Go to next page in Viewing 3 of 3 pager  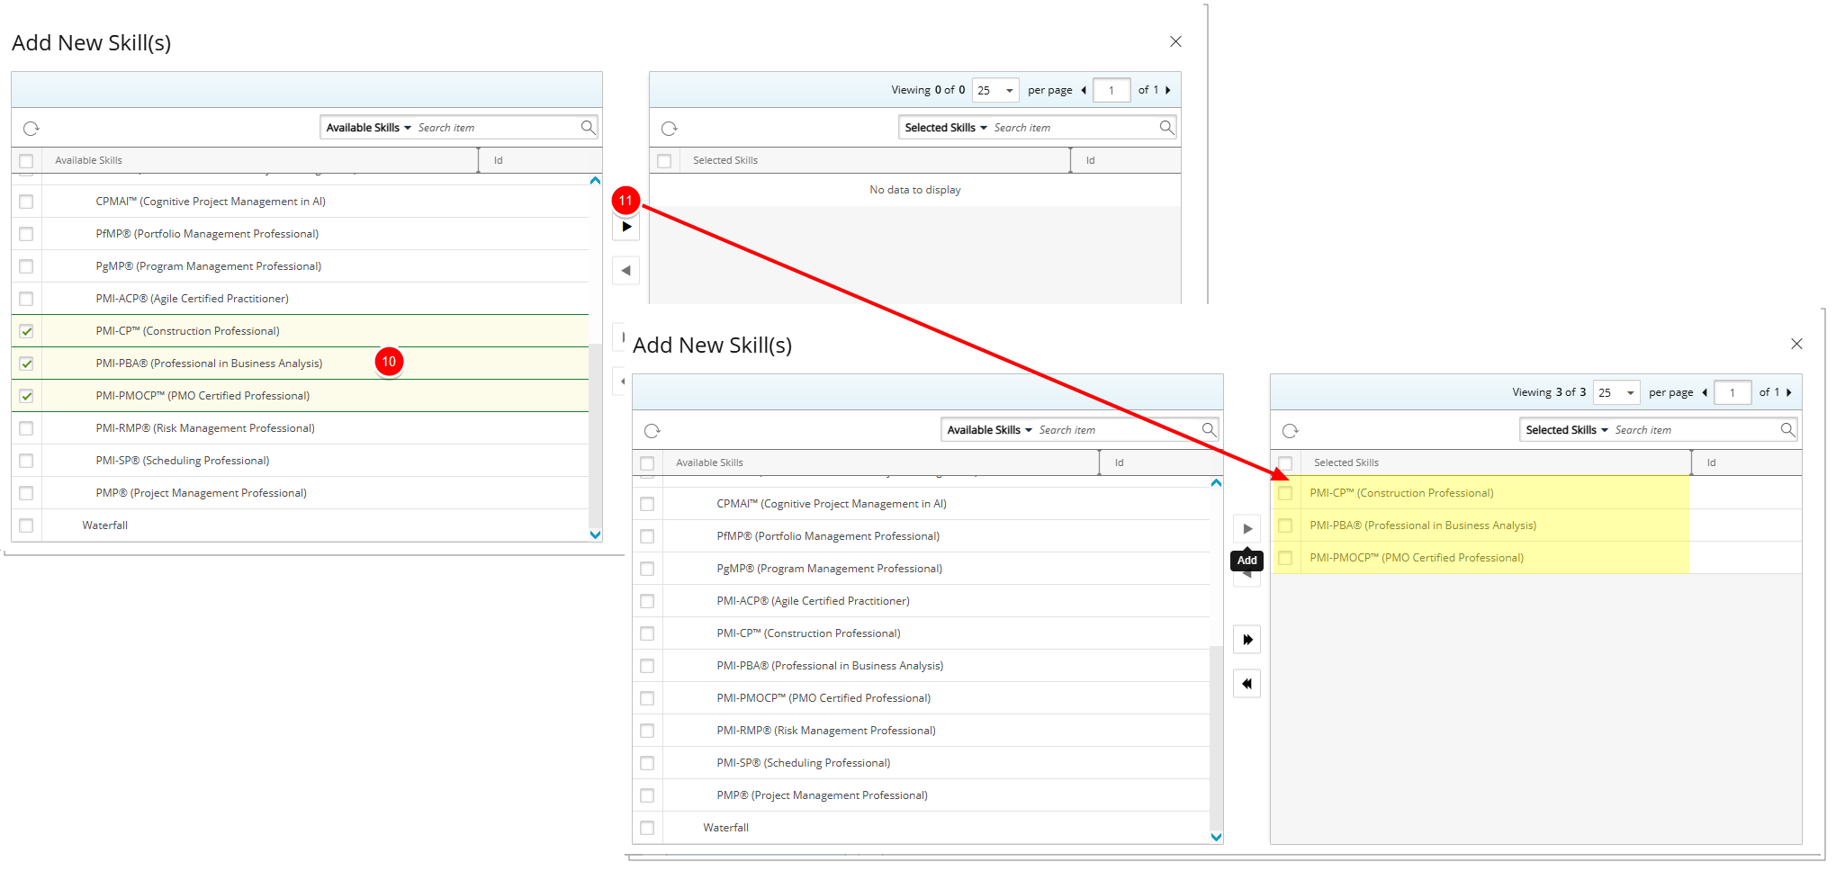coord(1789,392)
